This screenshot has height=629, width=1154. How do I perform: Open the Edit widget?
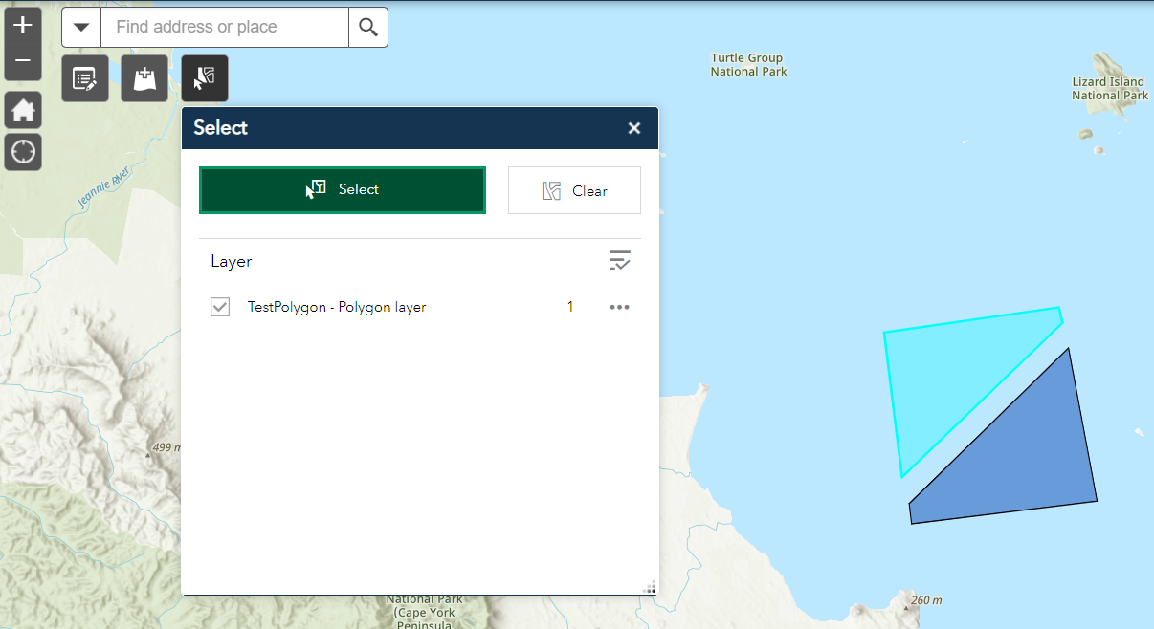pyautogui.click(x=84, y=77)
